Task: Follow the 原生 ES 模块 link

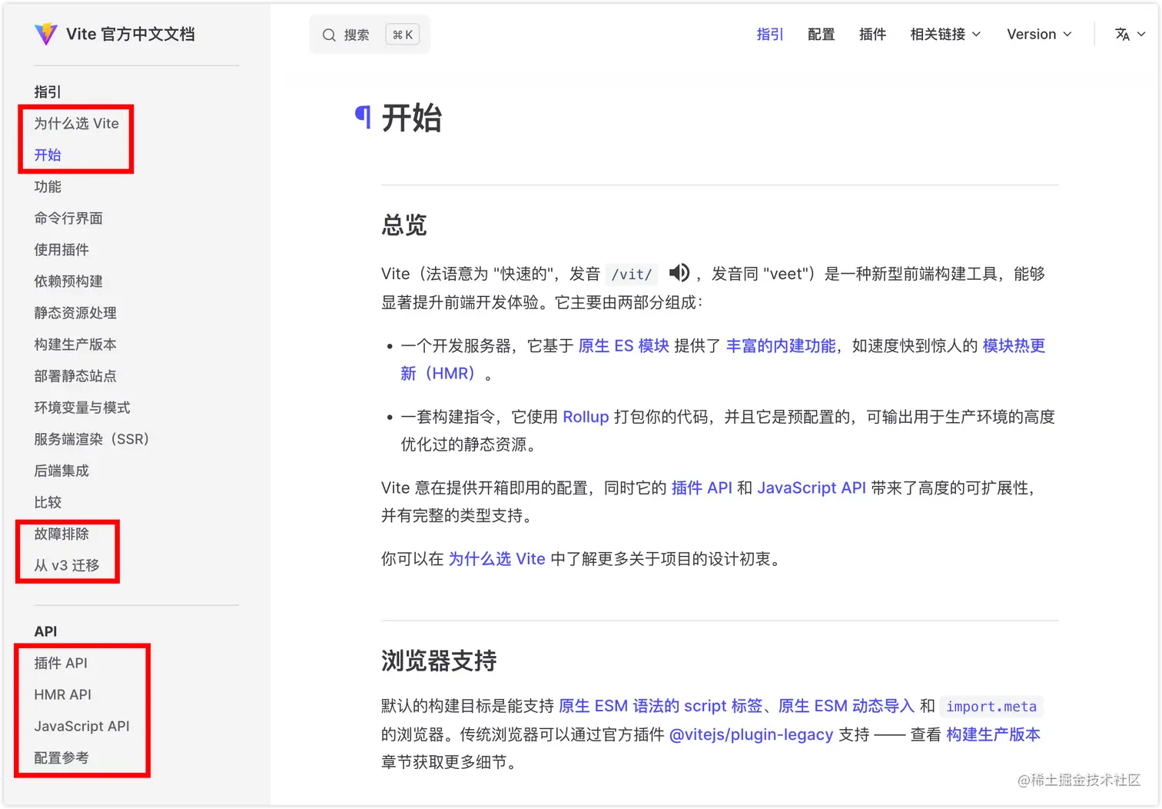Action: [x=623, y=345]
